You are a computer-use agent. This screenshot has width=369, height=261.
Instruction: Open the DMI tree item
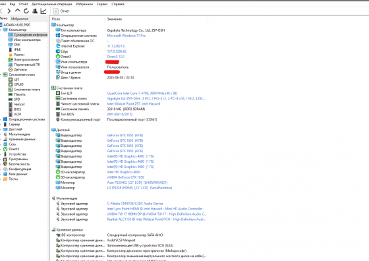coord(17,45)
